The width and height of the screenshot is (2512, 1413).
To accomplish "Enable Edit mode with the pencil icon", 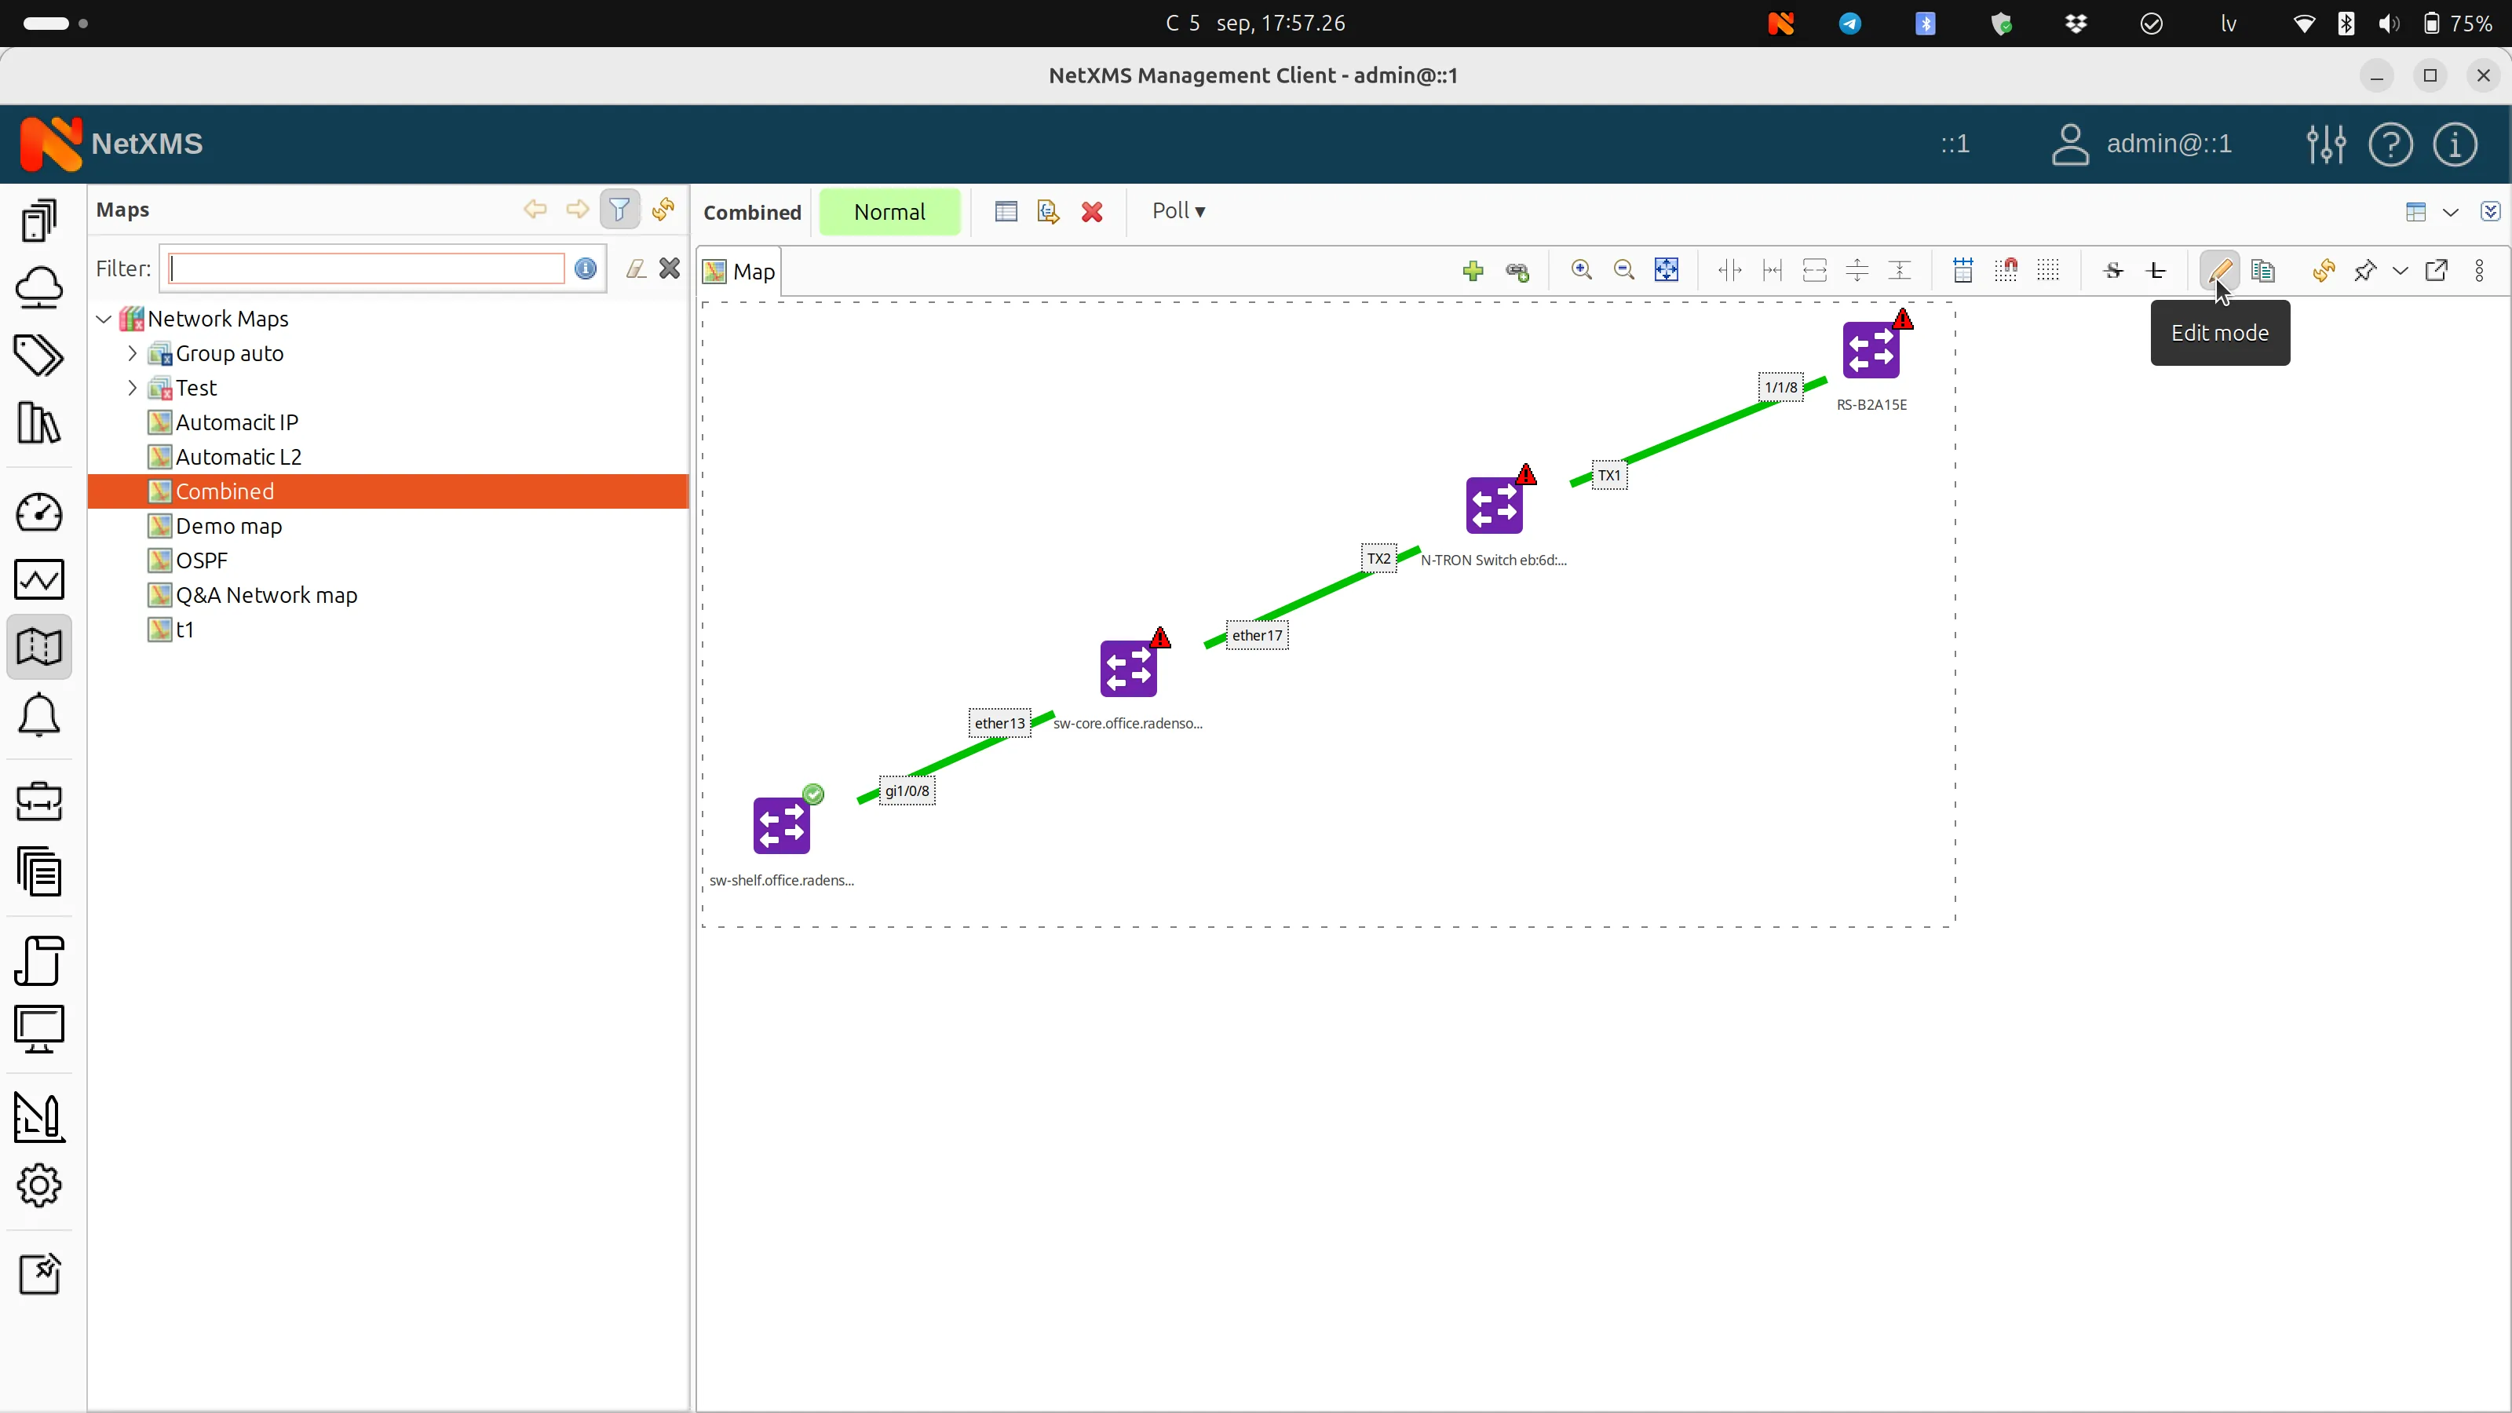I will pyautogui.click(x=2221, y=271).
